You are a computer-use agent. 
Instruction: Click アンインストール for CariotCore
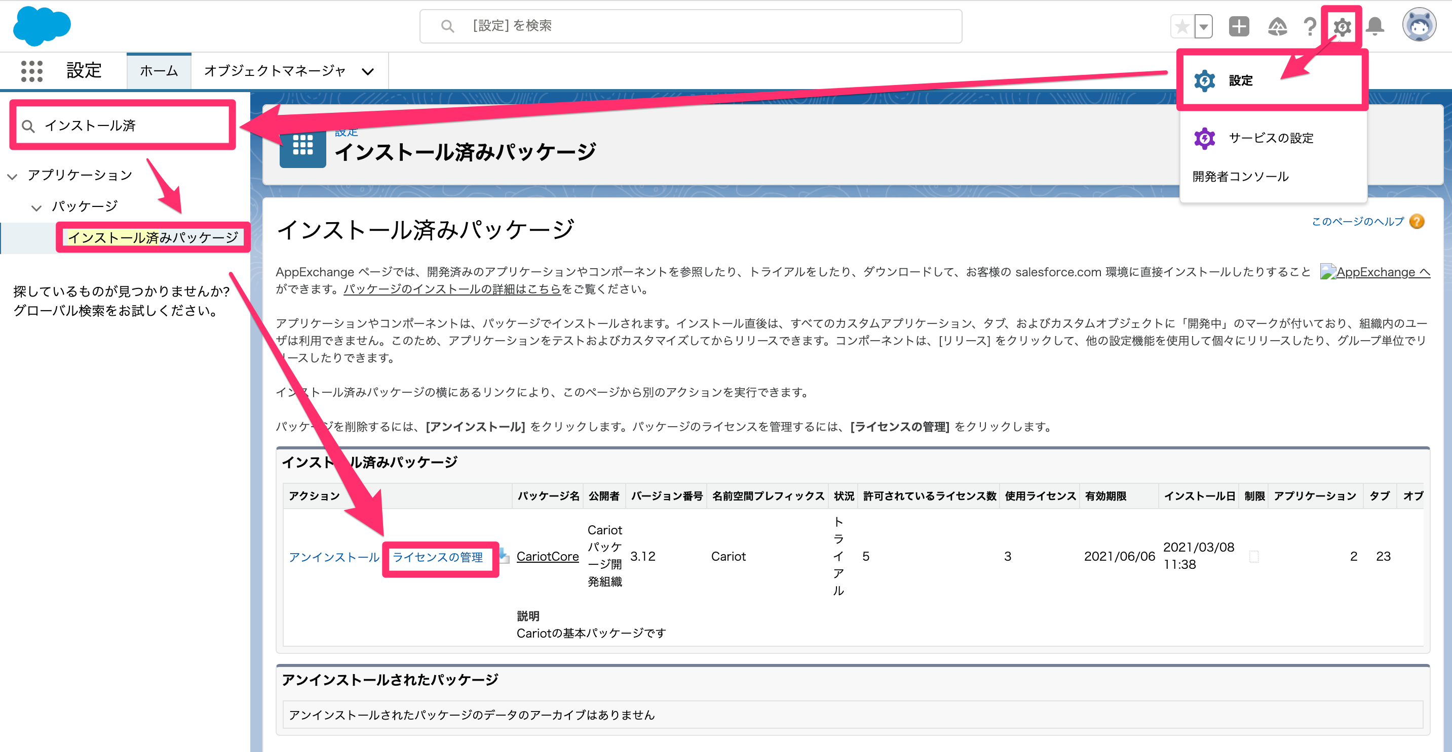coord(334,557)
